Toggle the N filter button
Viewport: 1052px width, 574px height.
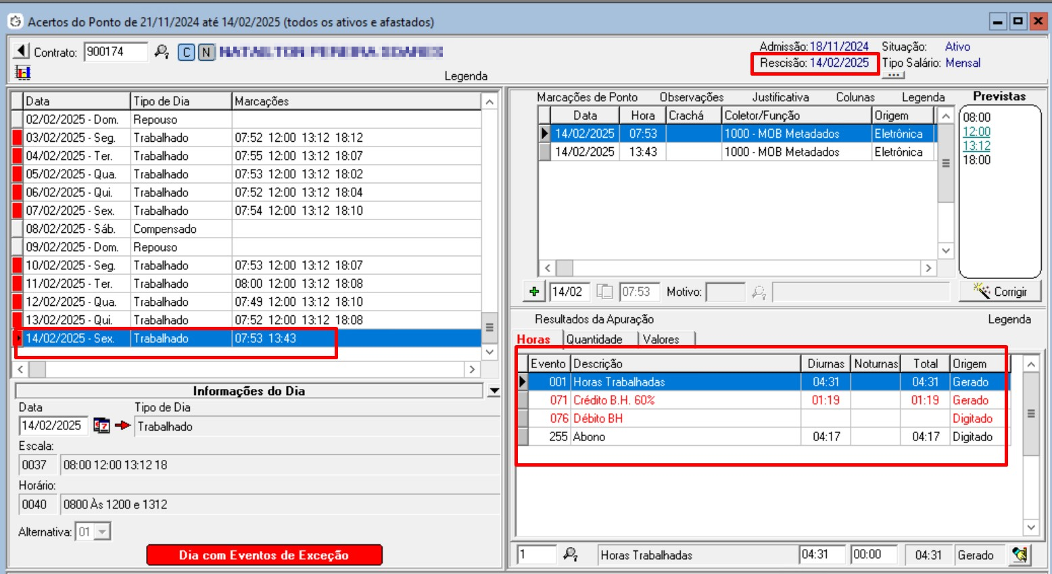pyautogui.click(x=206, y=52)
